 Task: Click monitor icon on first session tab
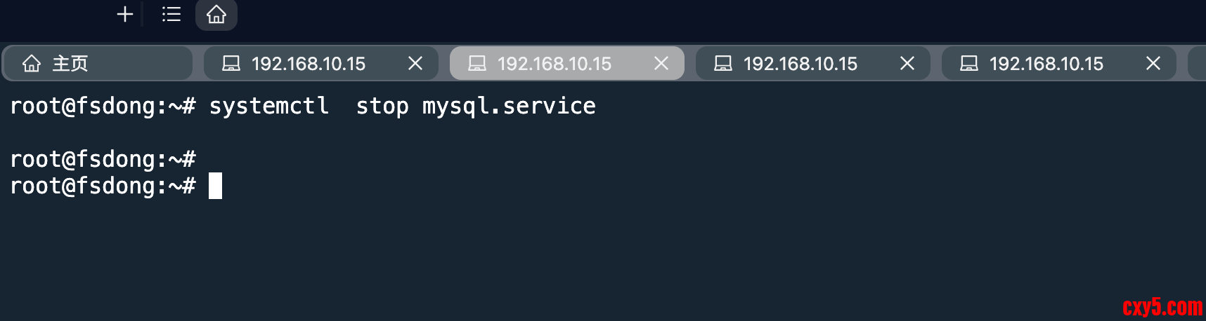click(231, 64)
